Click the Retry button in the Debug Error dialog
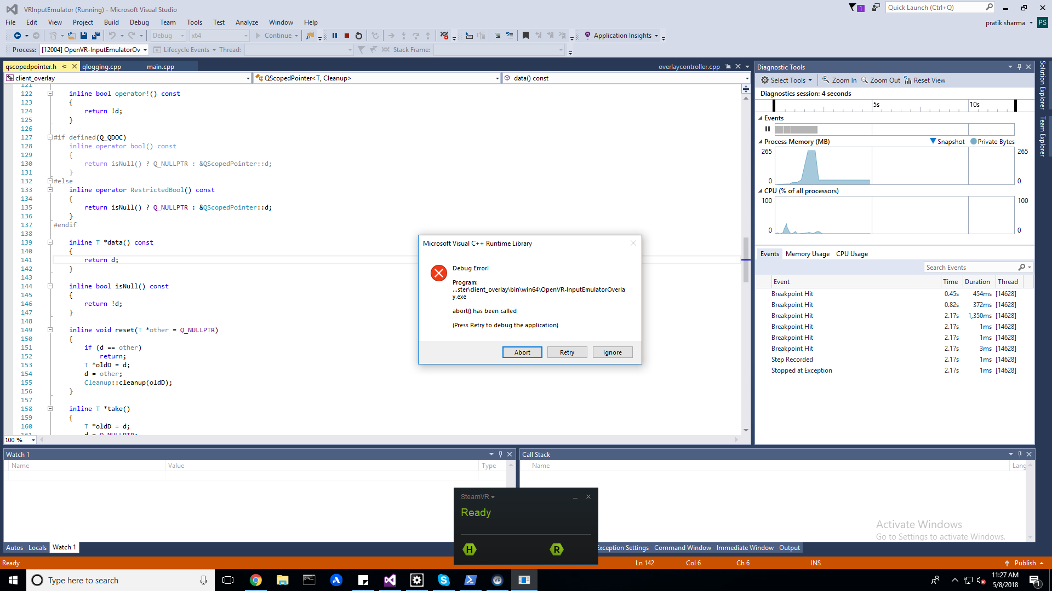Image resolution: width=1052 pixels, height=591 pixels. tap(567, 352)
